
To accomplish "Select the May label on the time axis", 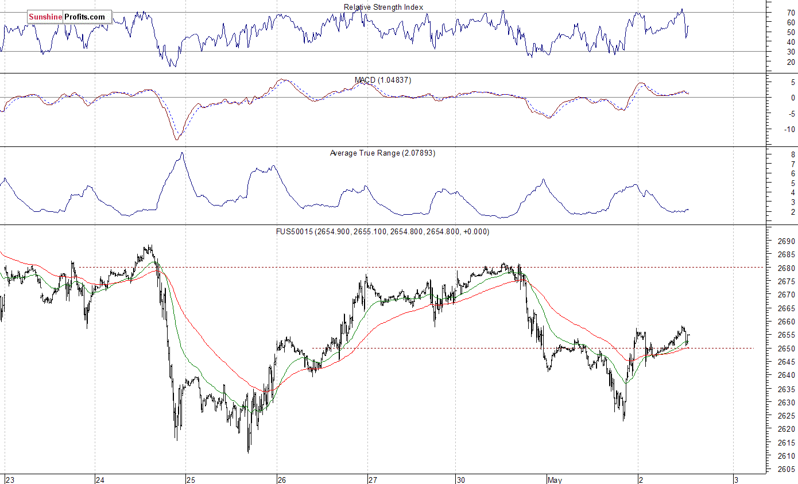I will 554,479.
